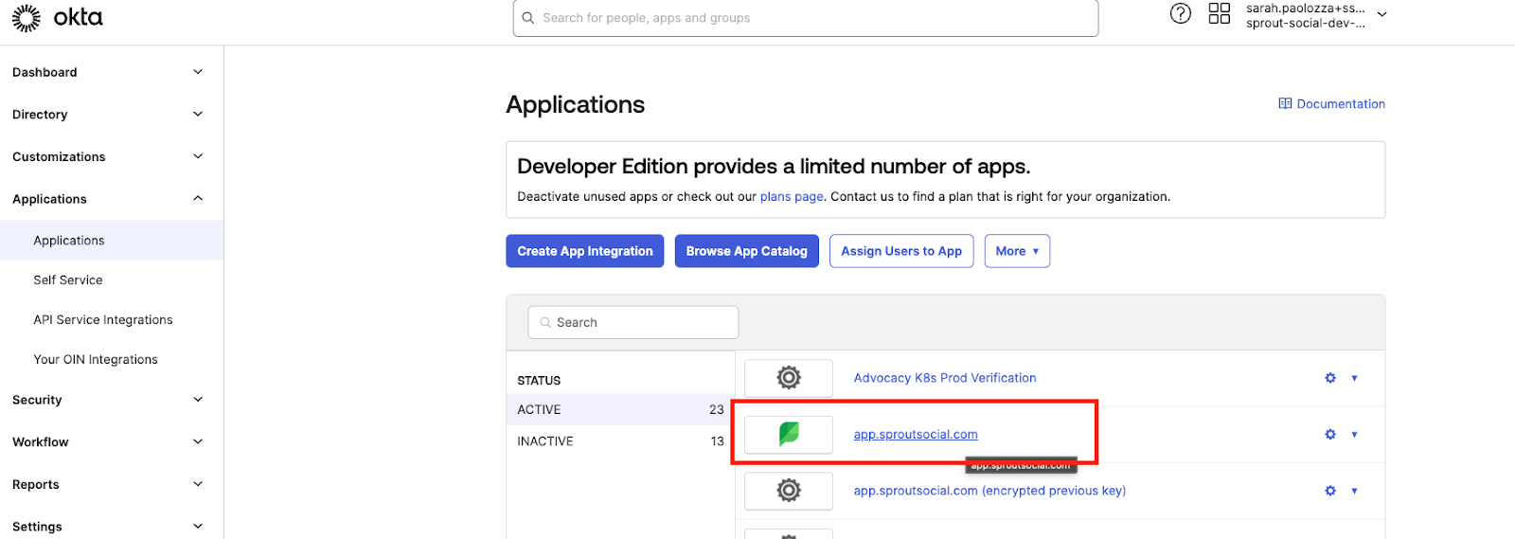1515x539 pixels.
Task: Expand the Security sidebar section
Action: pos(198,400)
